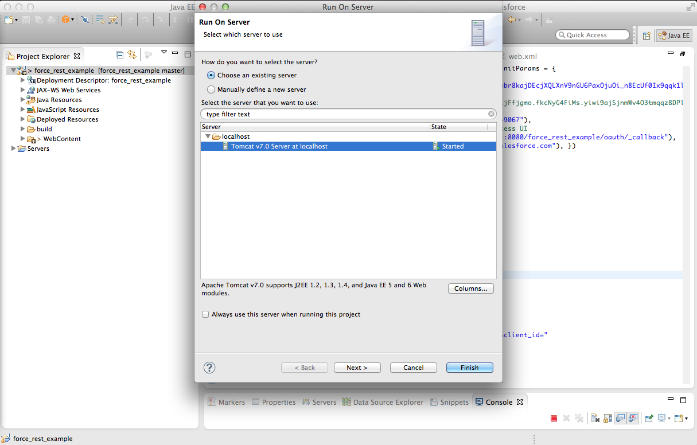The width and height of the screenshot is (697, 445).
Task: Open the Markers tab
Action: (x=227, y=402)
